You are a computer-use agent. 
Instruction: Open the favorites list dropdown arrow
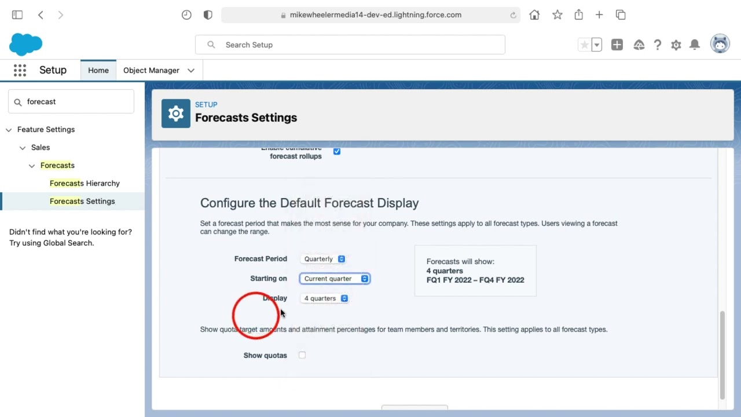click(597, 45)
